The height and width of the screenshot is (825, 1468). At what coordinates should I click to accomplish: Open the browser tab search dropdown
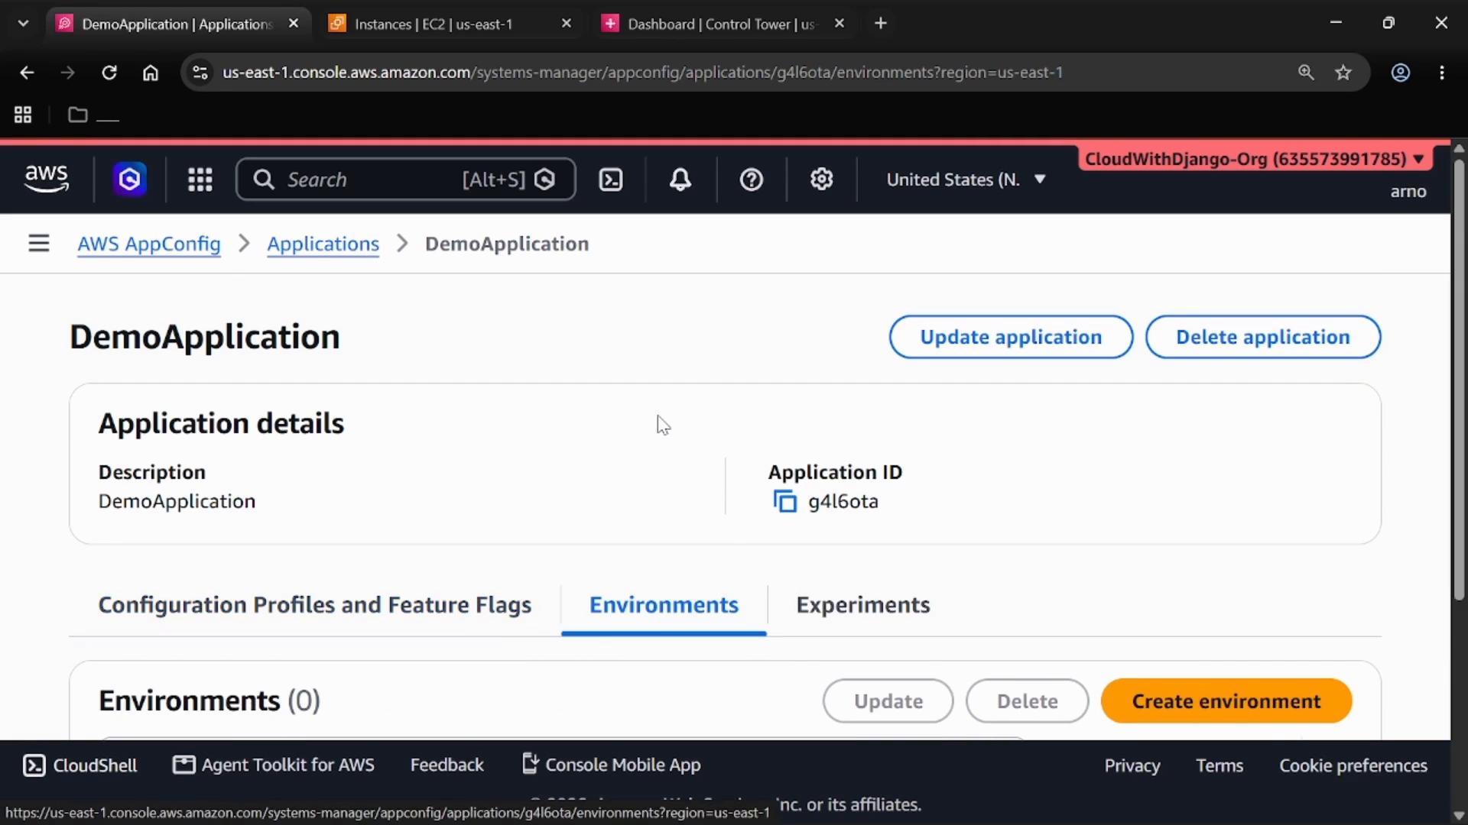(24, 24)
